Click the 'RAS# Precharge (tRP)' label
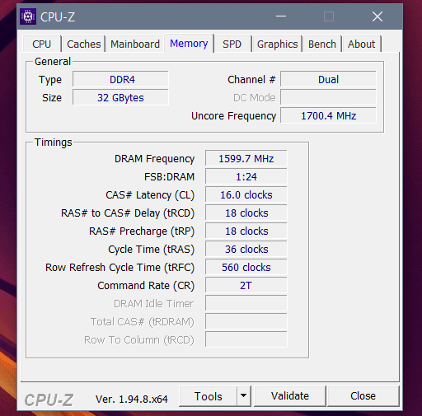 (x=142, y=231)
